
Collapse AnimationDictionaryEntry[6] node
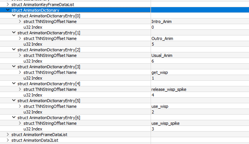[x=14, y=117]
